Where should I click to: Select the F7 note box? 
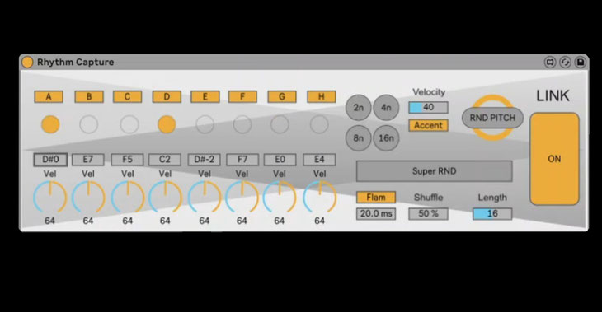pos(242,160)
